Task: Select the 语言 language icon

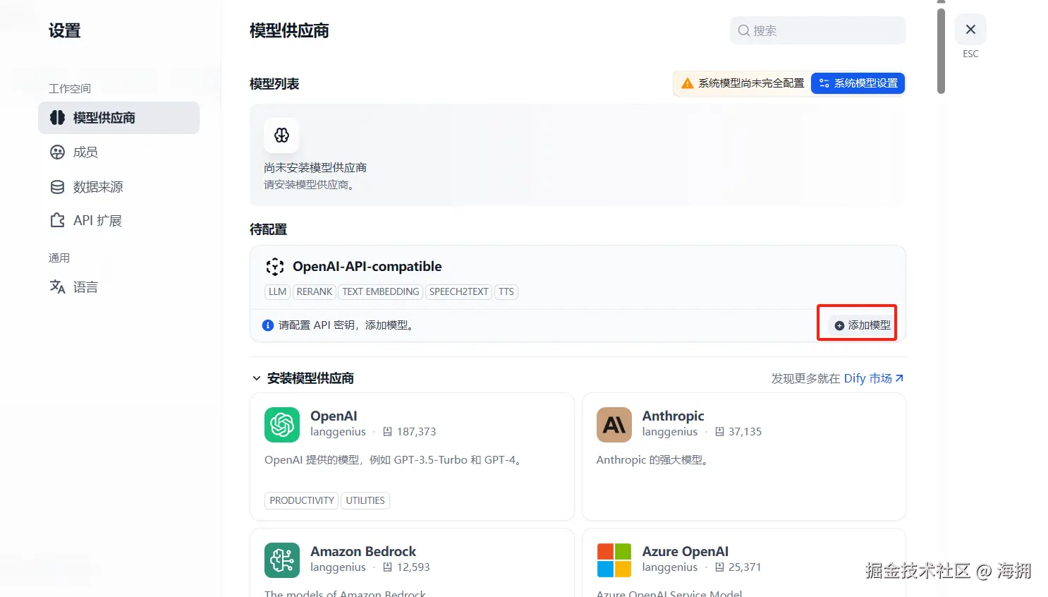Action: click(x=57, y=287)
